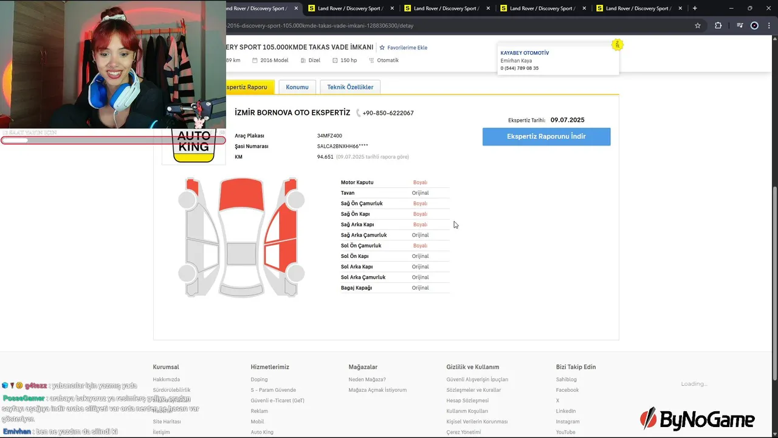Bookmark this page with the star icon
Screen dimensions: 778x438
pos(698,26)
